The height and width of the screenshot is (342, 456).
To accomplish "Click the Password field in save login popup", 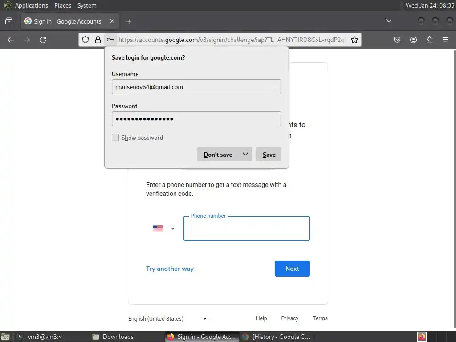I will tap(196, 118).
